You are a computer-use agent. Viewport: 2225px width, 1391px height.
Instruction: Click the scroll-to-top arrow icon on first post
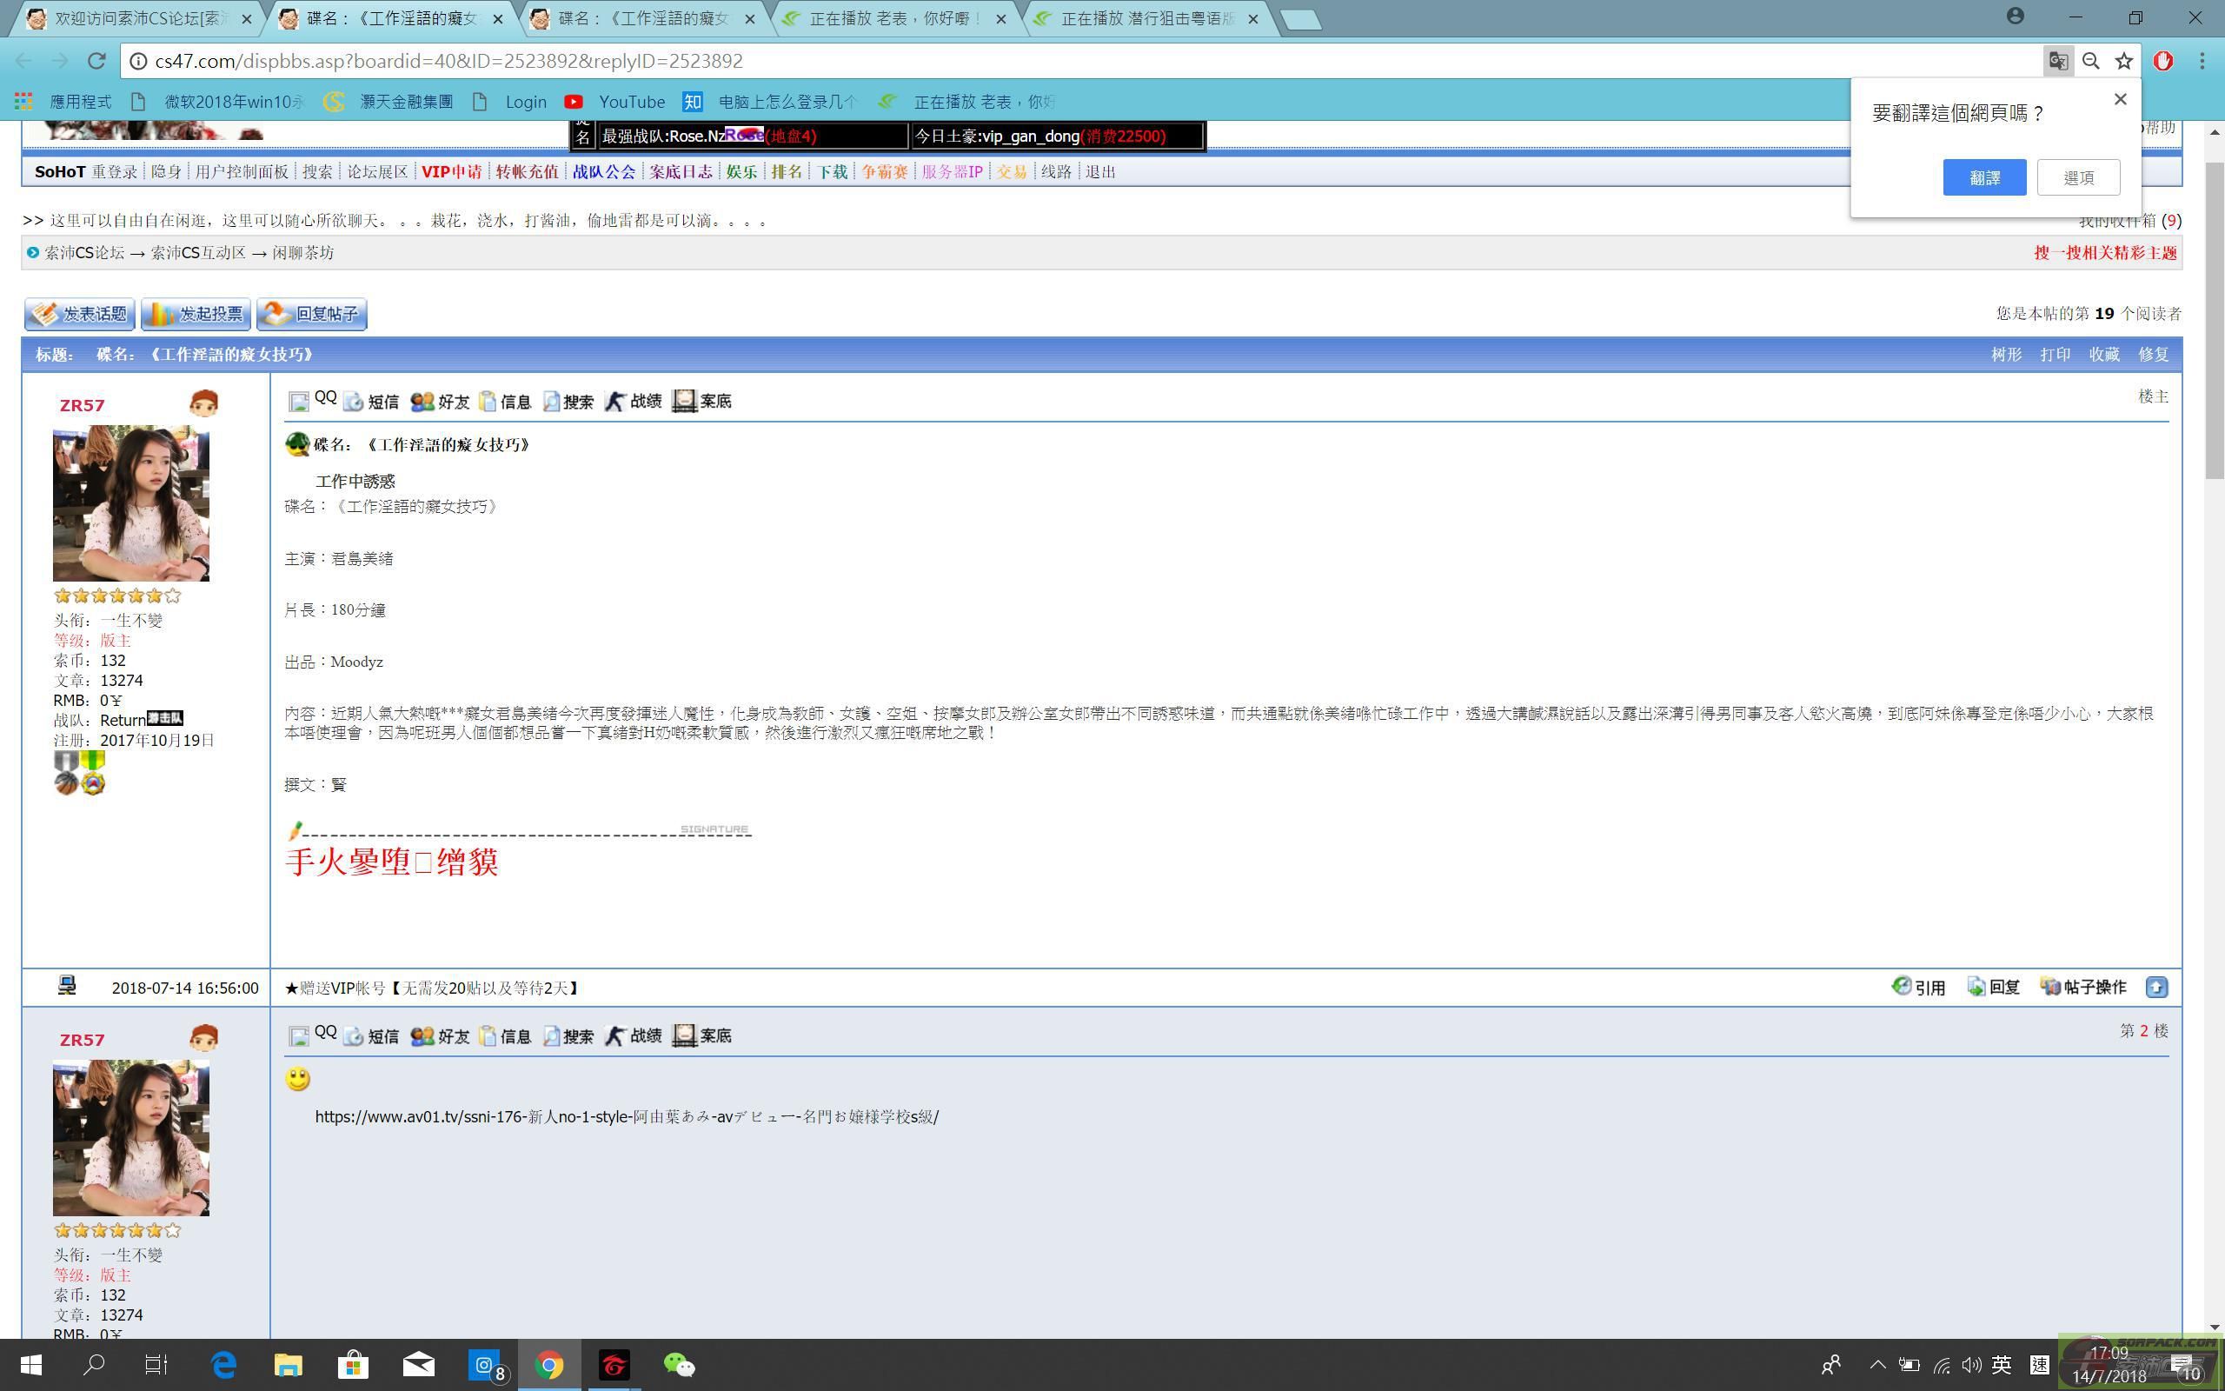(2156, 987)
